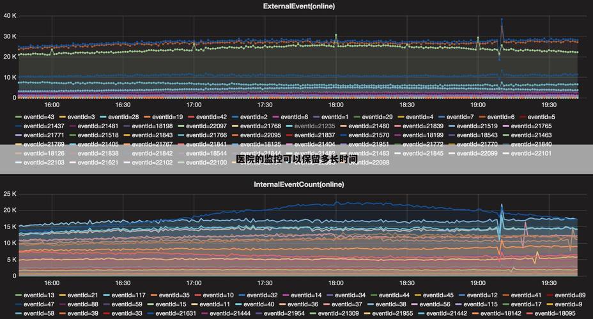The height and width of the screenshot is (319, 593).
Task: Click the overlay text 医院的监控可以保留多长时间
Action: click(x=296, y=159)
